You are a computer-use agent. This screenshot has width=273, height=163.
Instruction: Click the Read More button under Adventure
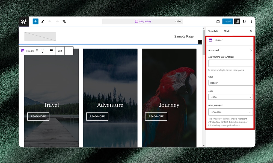97,117
